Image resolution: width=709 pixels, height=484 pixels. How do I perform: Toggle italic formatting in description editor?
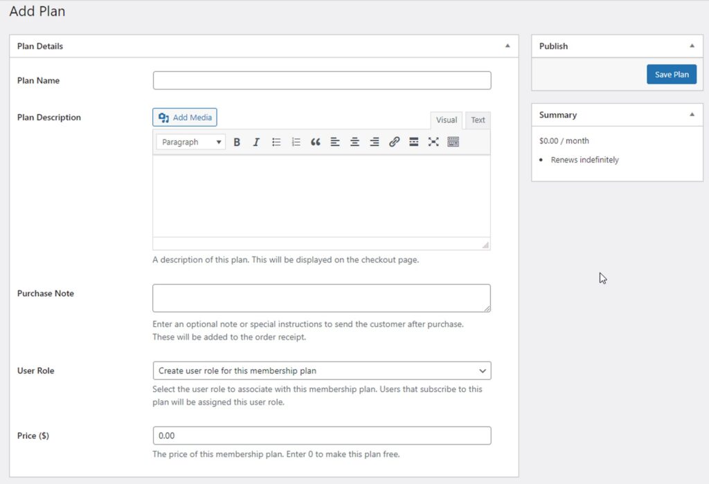coord(256,142)
